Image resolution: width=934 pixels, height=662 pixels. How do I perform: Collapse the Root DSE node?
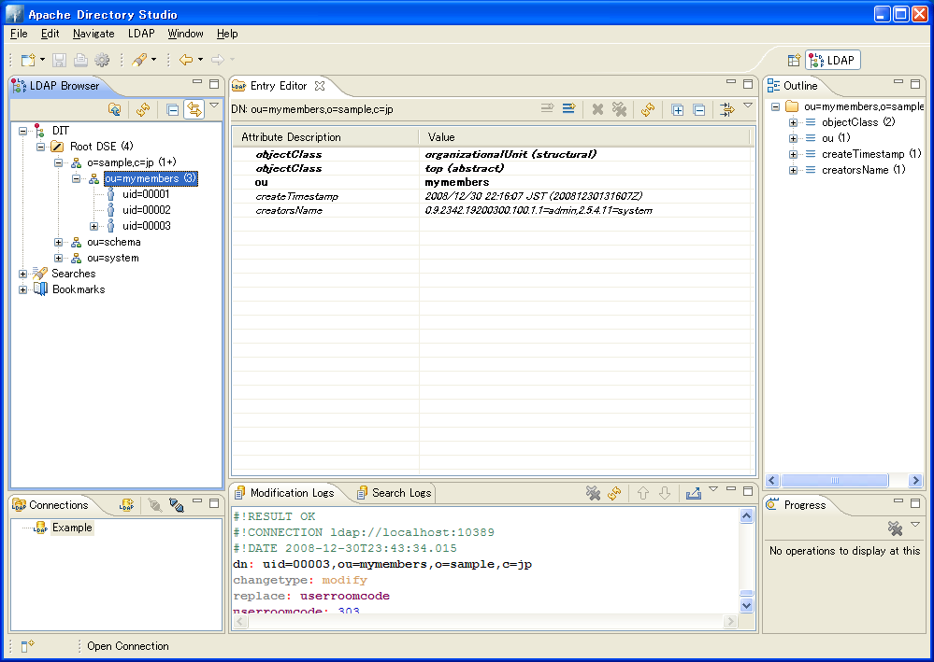[x=40, y=147]
